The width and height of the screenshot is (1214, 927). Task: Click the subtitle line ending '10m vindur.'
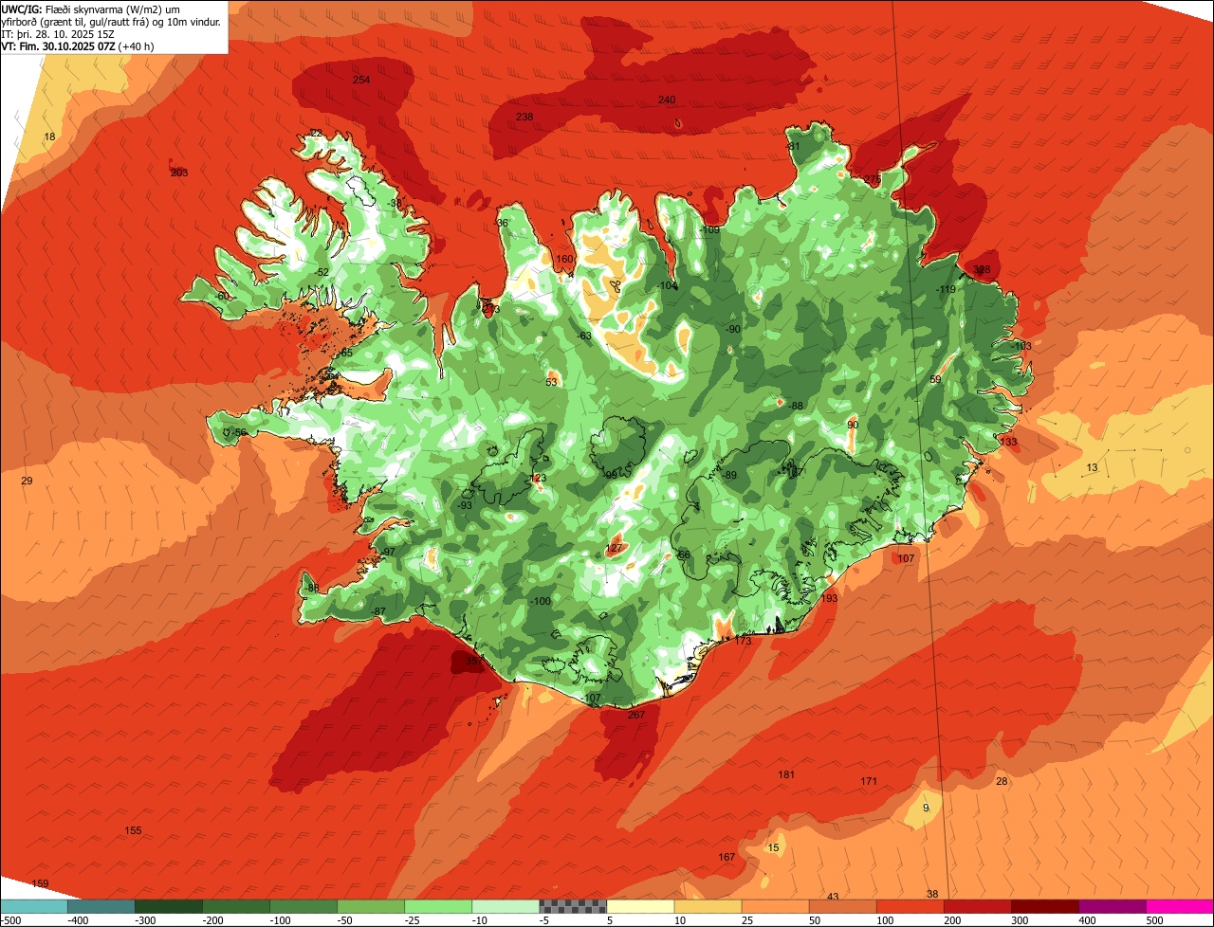(111, 21)
